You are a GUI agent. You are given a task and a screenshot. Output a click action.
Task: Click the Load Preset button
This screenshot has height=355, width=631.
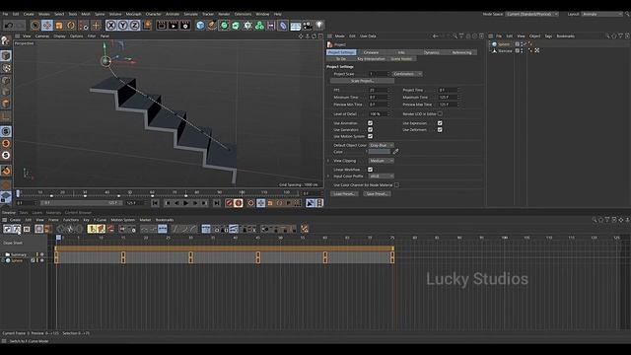pos(344,194)
